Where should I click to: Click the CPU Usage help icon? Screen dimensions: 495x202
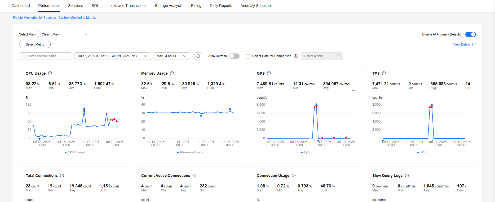point(50,73)
